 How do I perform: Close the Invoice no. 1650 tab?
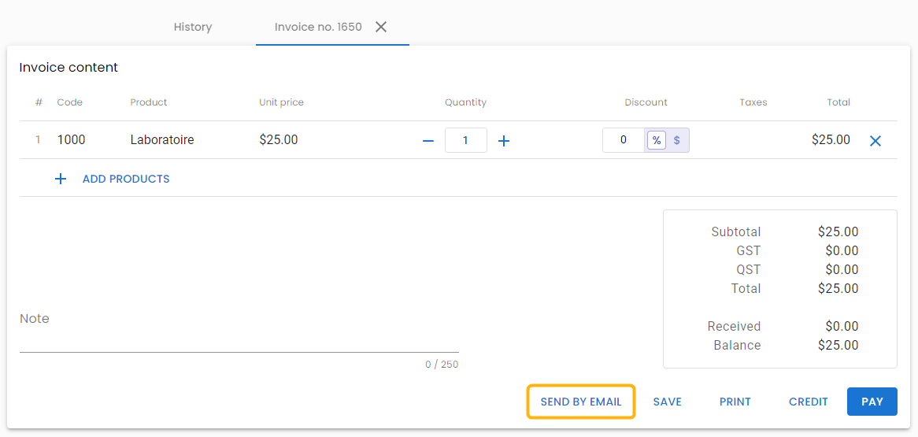pos(381,27)
